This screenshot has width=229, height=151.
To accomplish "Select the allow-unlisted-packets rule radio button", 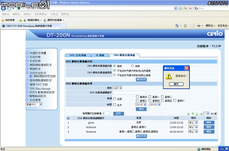I will point(114,71).
